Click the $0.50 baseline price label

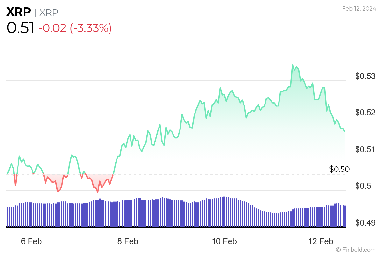coord(339,169)
